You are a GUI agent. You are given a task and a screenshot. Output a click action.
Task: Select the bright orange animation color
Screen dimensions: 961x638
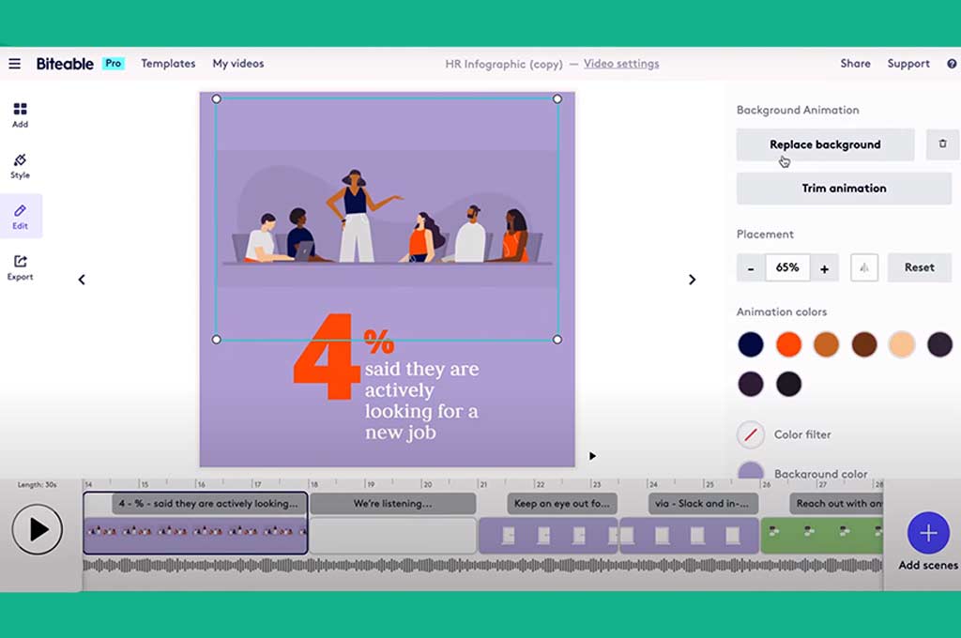pyautogui.click(x=788, y=344)
